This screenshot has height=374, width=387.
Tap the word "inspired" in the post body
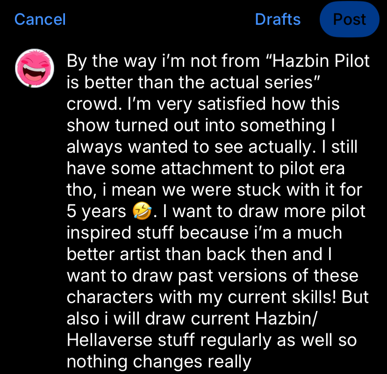(x=99, y=233)
